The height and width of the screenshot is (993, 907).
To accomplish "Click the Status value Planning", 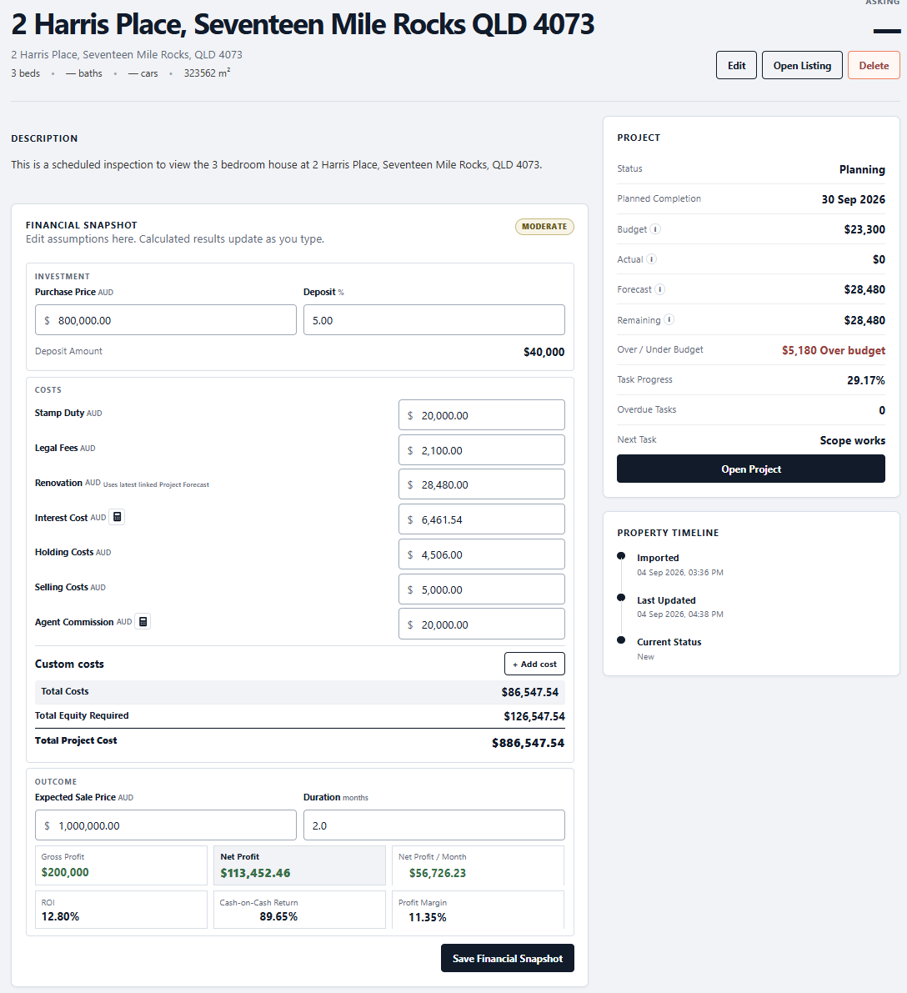I will [x=862, y=169].
